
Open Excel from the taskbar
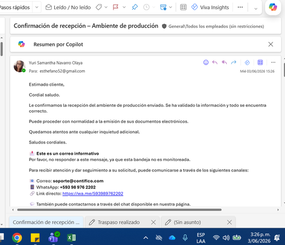pyautogui.click(x=71, y=238)
